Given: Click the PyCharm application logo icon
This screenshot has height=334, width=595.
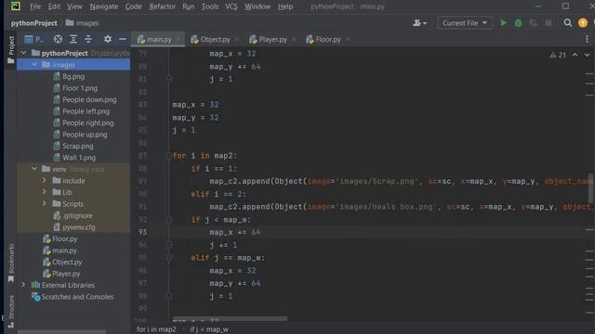Looking at the screenshot, I should click(x=16, y=6).
